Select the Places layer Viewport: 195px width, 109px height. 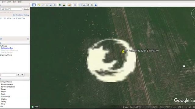coord(3,89)
